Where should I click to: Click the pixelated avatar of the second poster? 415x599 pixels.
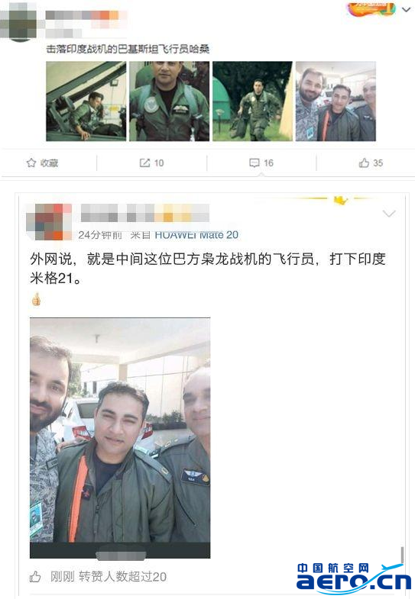(x=49, y=221)
